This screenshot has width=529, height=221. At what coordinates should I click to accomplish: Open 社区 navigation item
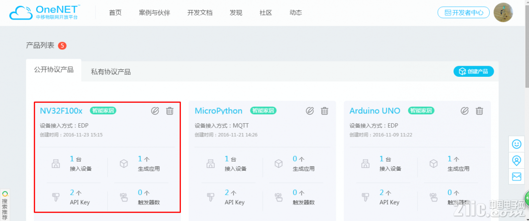[266, 13]
